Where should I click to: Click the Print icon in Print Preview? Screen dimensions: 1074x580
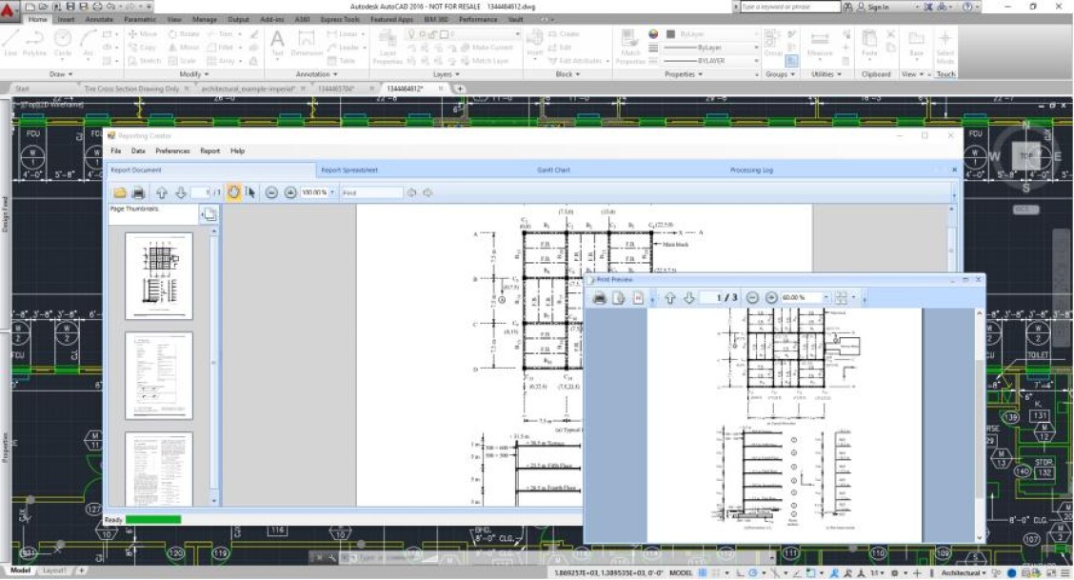599,296
